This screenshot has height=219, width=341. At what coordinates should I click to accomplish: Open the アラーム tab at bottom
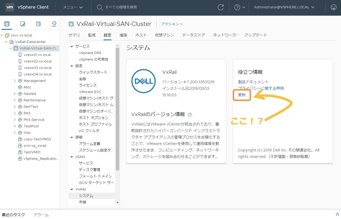[41, 215]
